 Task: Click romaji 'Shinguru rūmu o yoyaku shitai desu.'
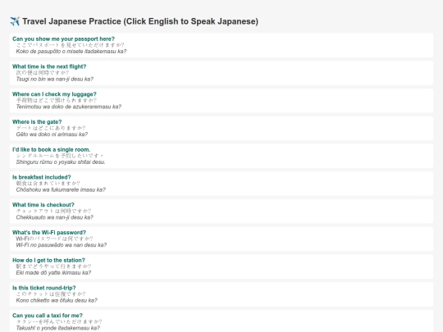click(x=61, y=162)
